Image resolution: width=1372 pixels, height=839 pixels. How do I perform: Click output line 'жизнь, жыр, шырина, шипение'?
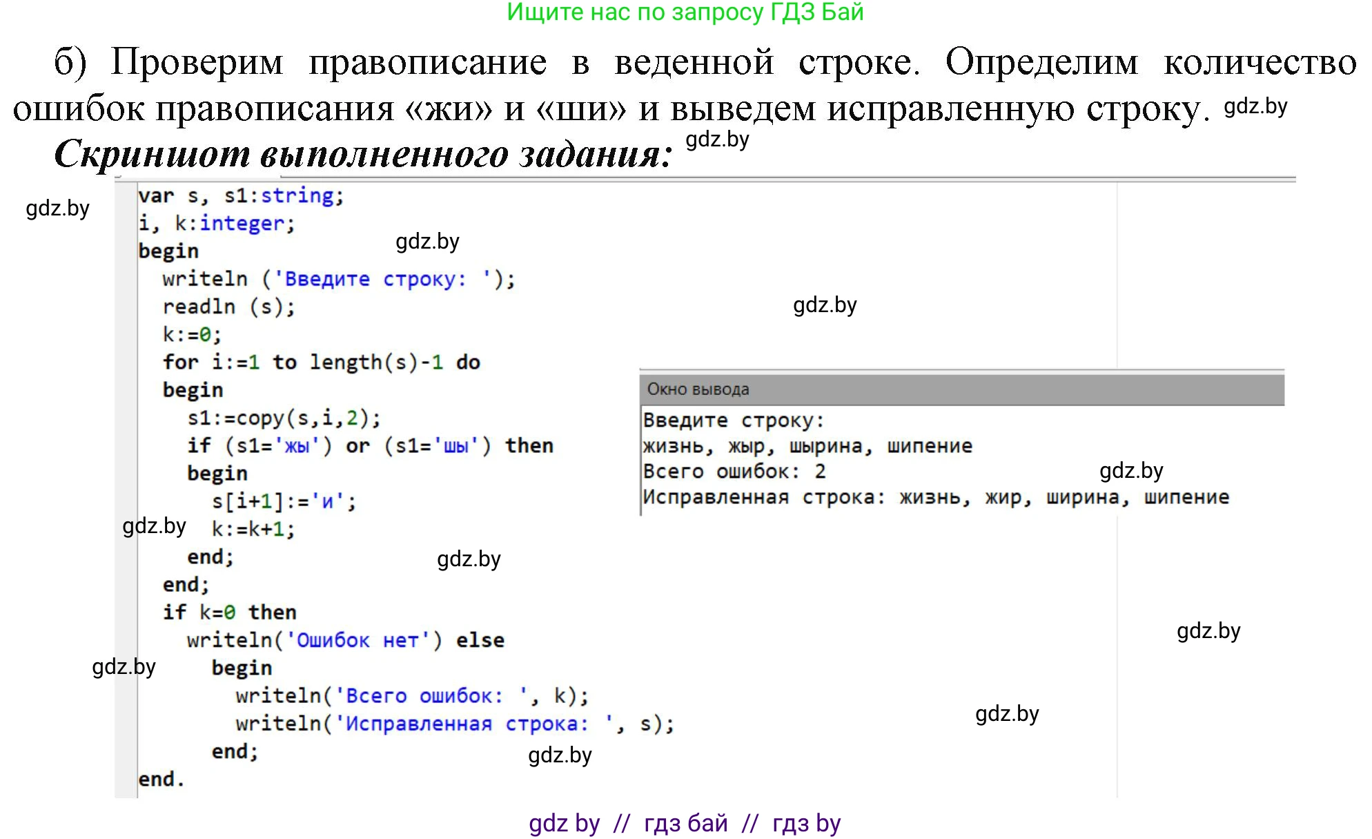click(807, 447)
